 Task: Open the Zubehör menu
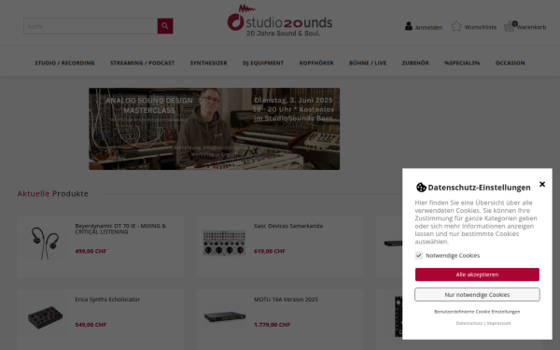pos(415,63)
